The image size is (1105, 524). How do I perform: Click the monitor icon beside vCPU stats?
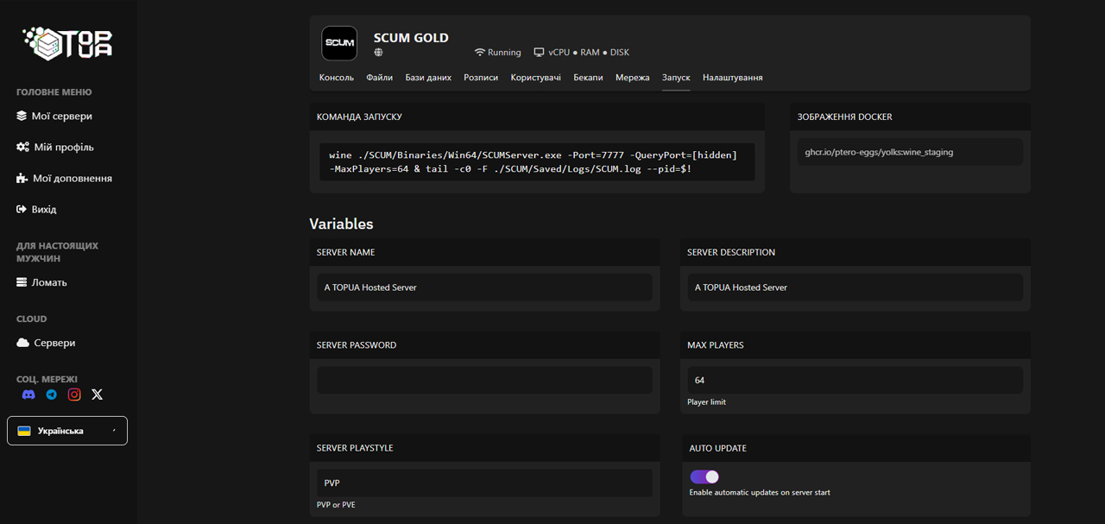(539, 53)
